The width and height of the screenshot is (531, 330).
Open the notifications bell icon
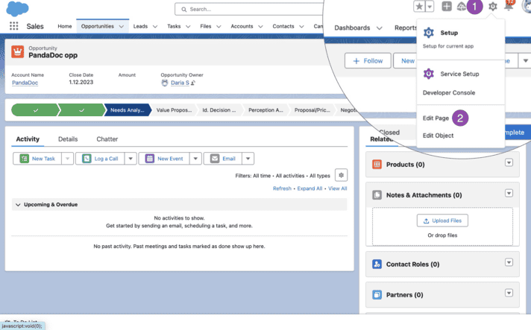point(509,7)
